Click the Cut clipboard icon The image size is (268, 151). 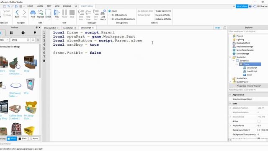5,11
